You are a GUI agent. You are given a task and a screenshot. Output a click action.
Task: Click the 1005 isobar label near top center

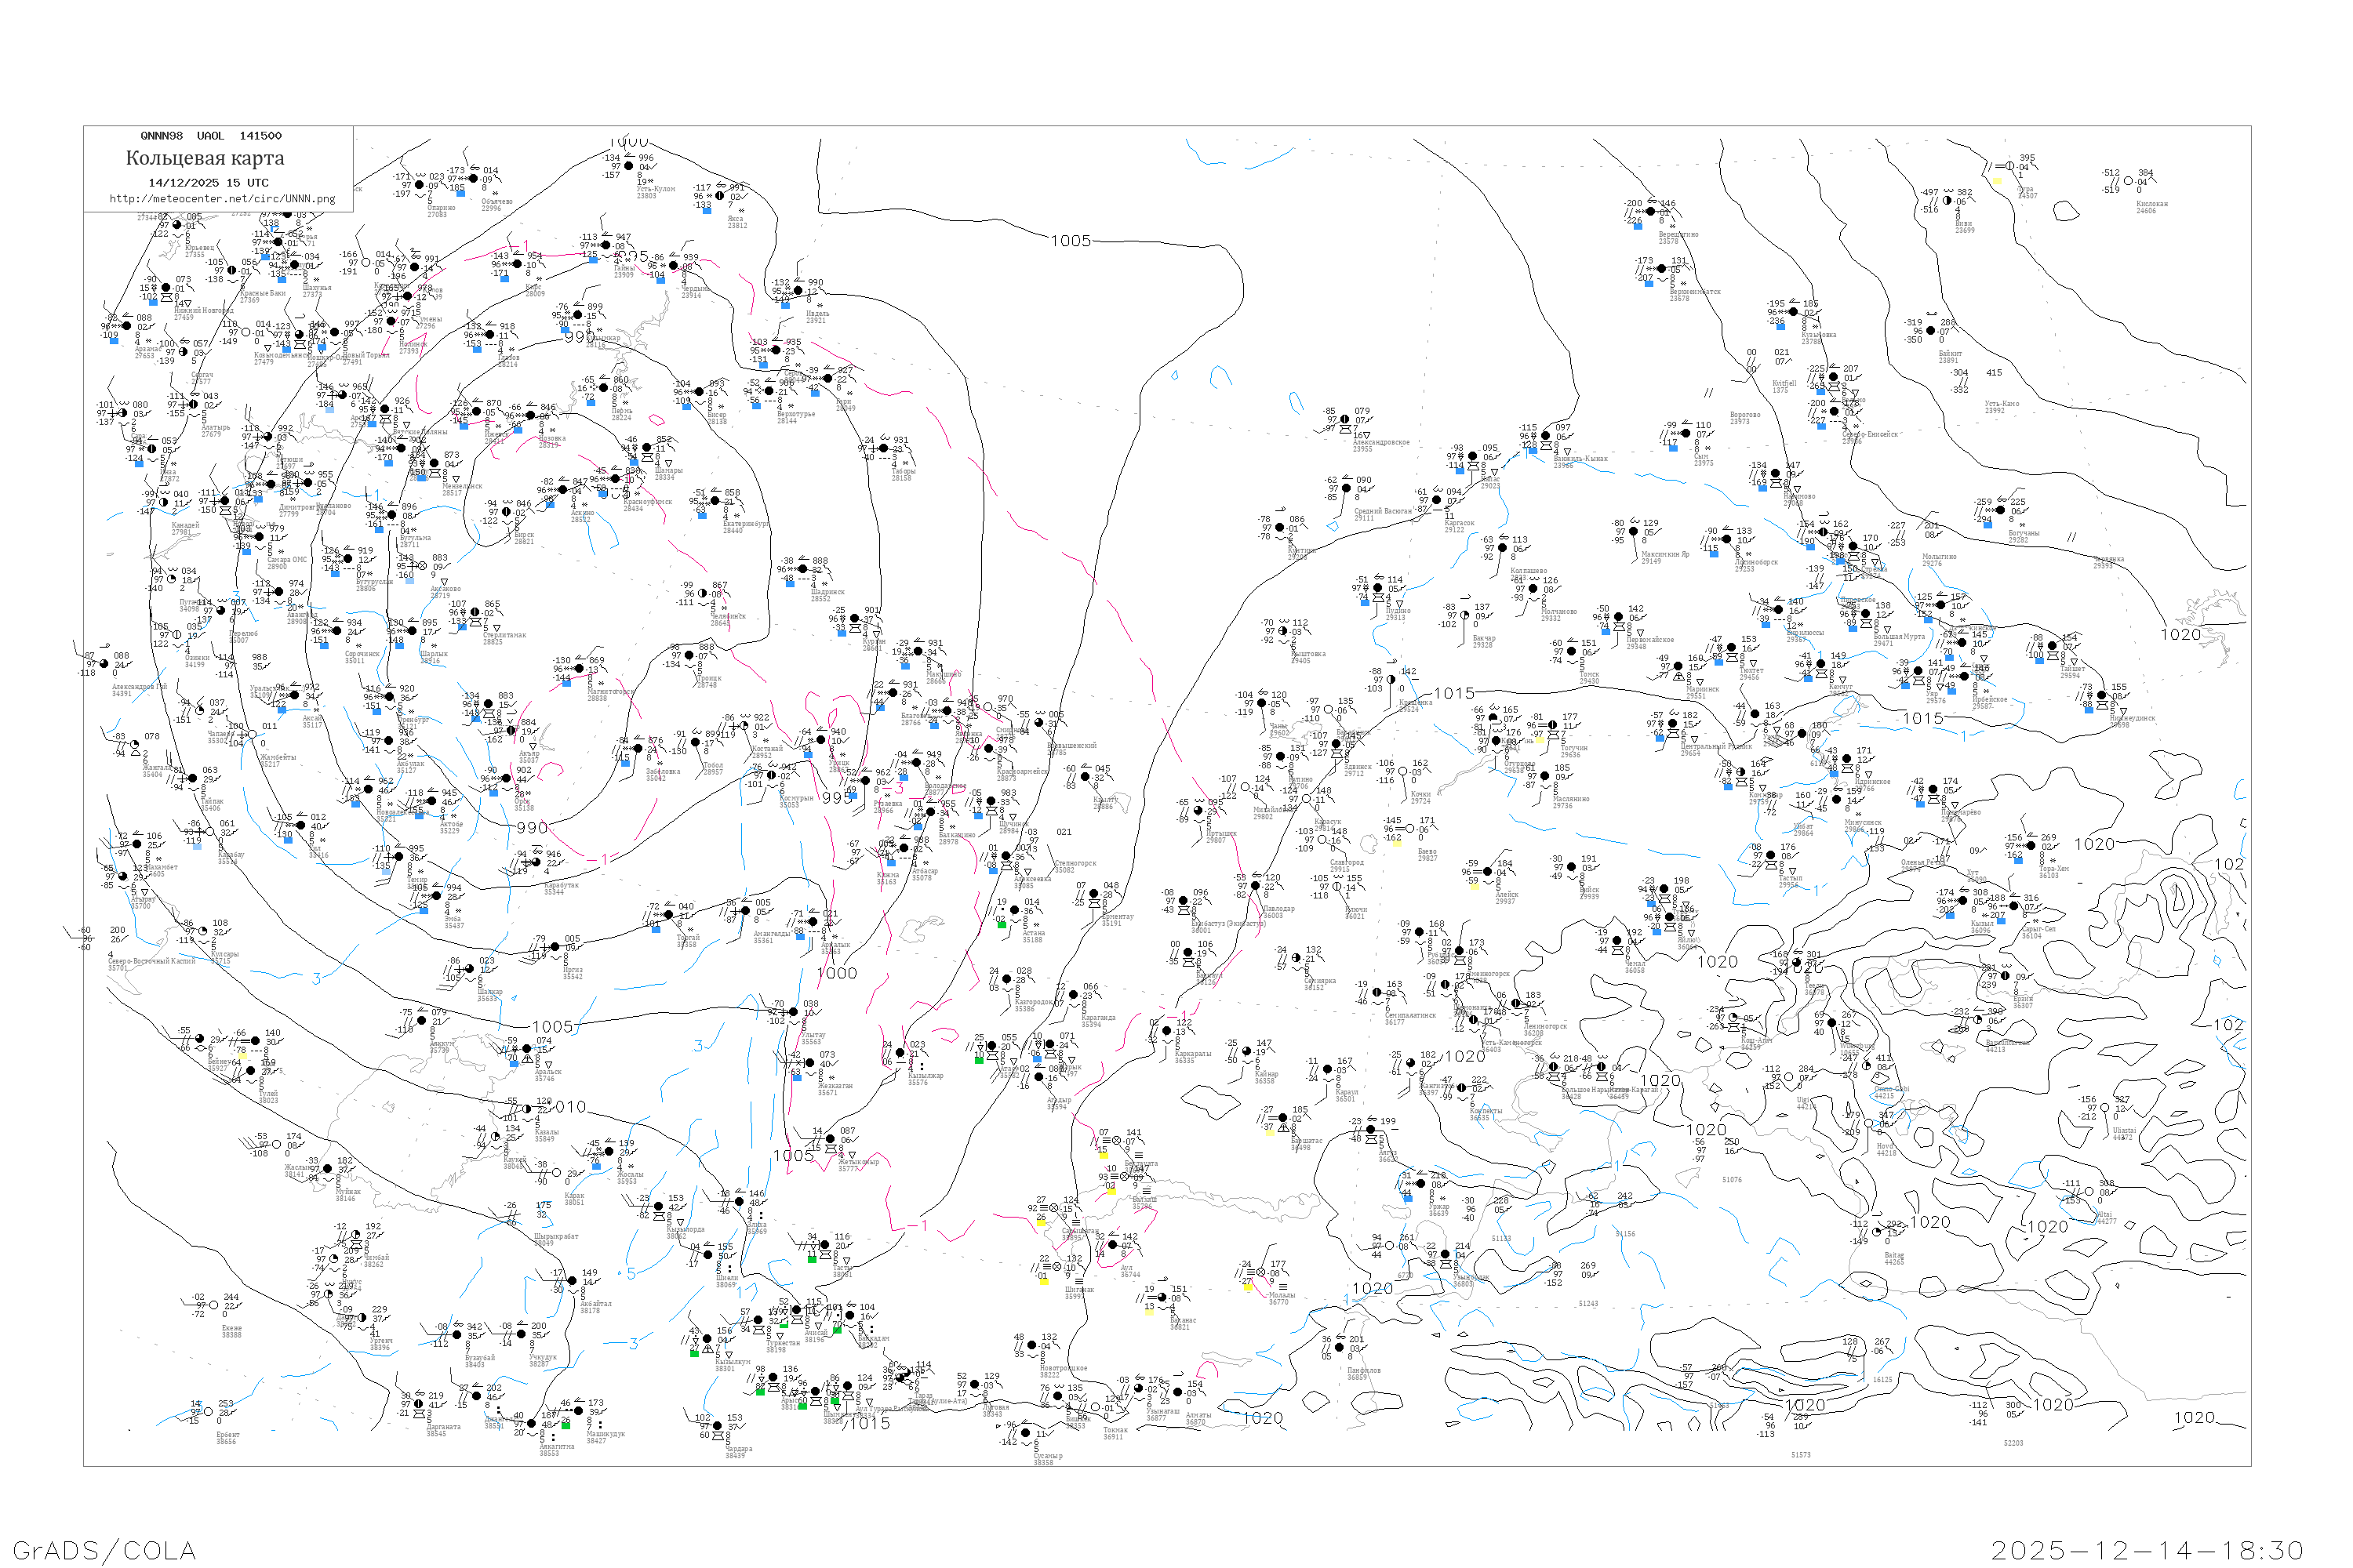(x=1070, y=241)
